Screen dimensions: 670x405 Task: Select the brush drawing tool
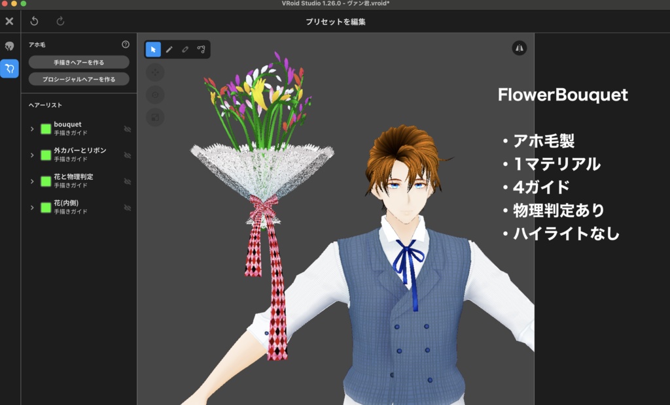click(x=171, y=49)
